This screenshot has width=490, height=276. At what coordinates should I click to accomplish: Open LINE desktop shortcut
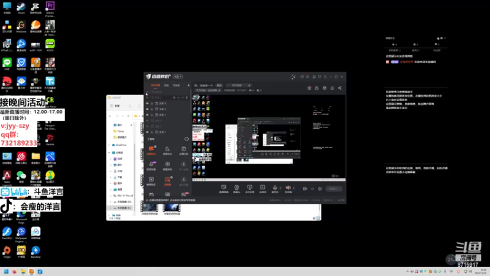pos(7,64)
